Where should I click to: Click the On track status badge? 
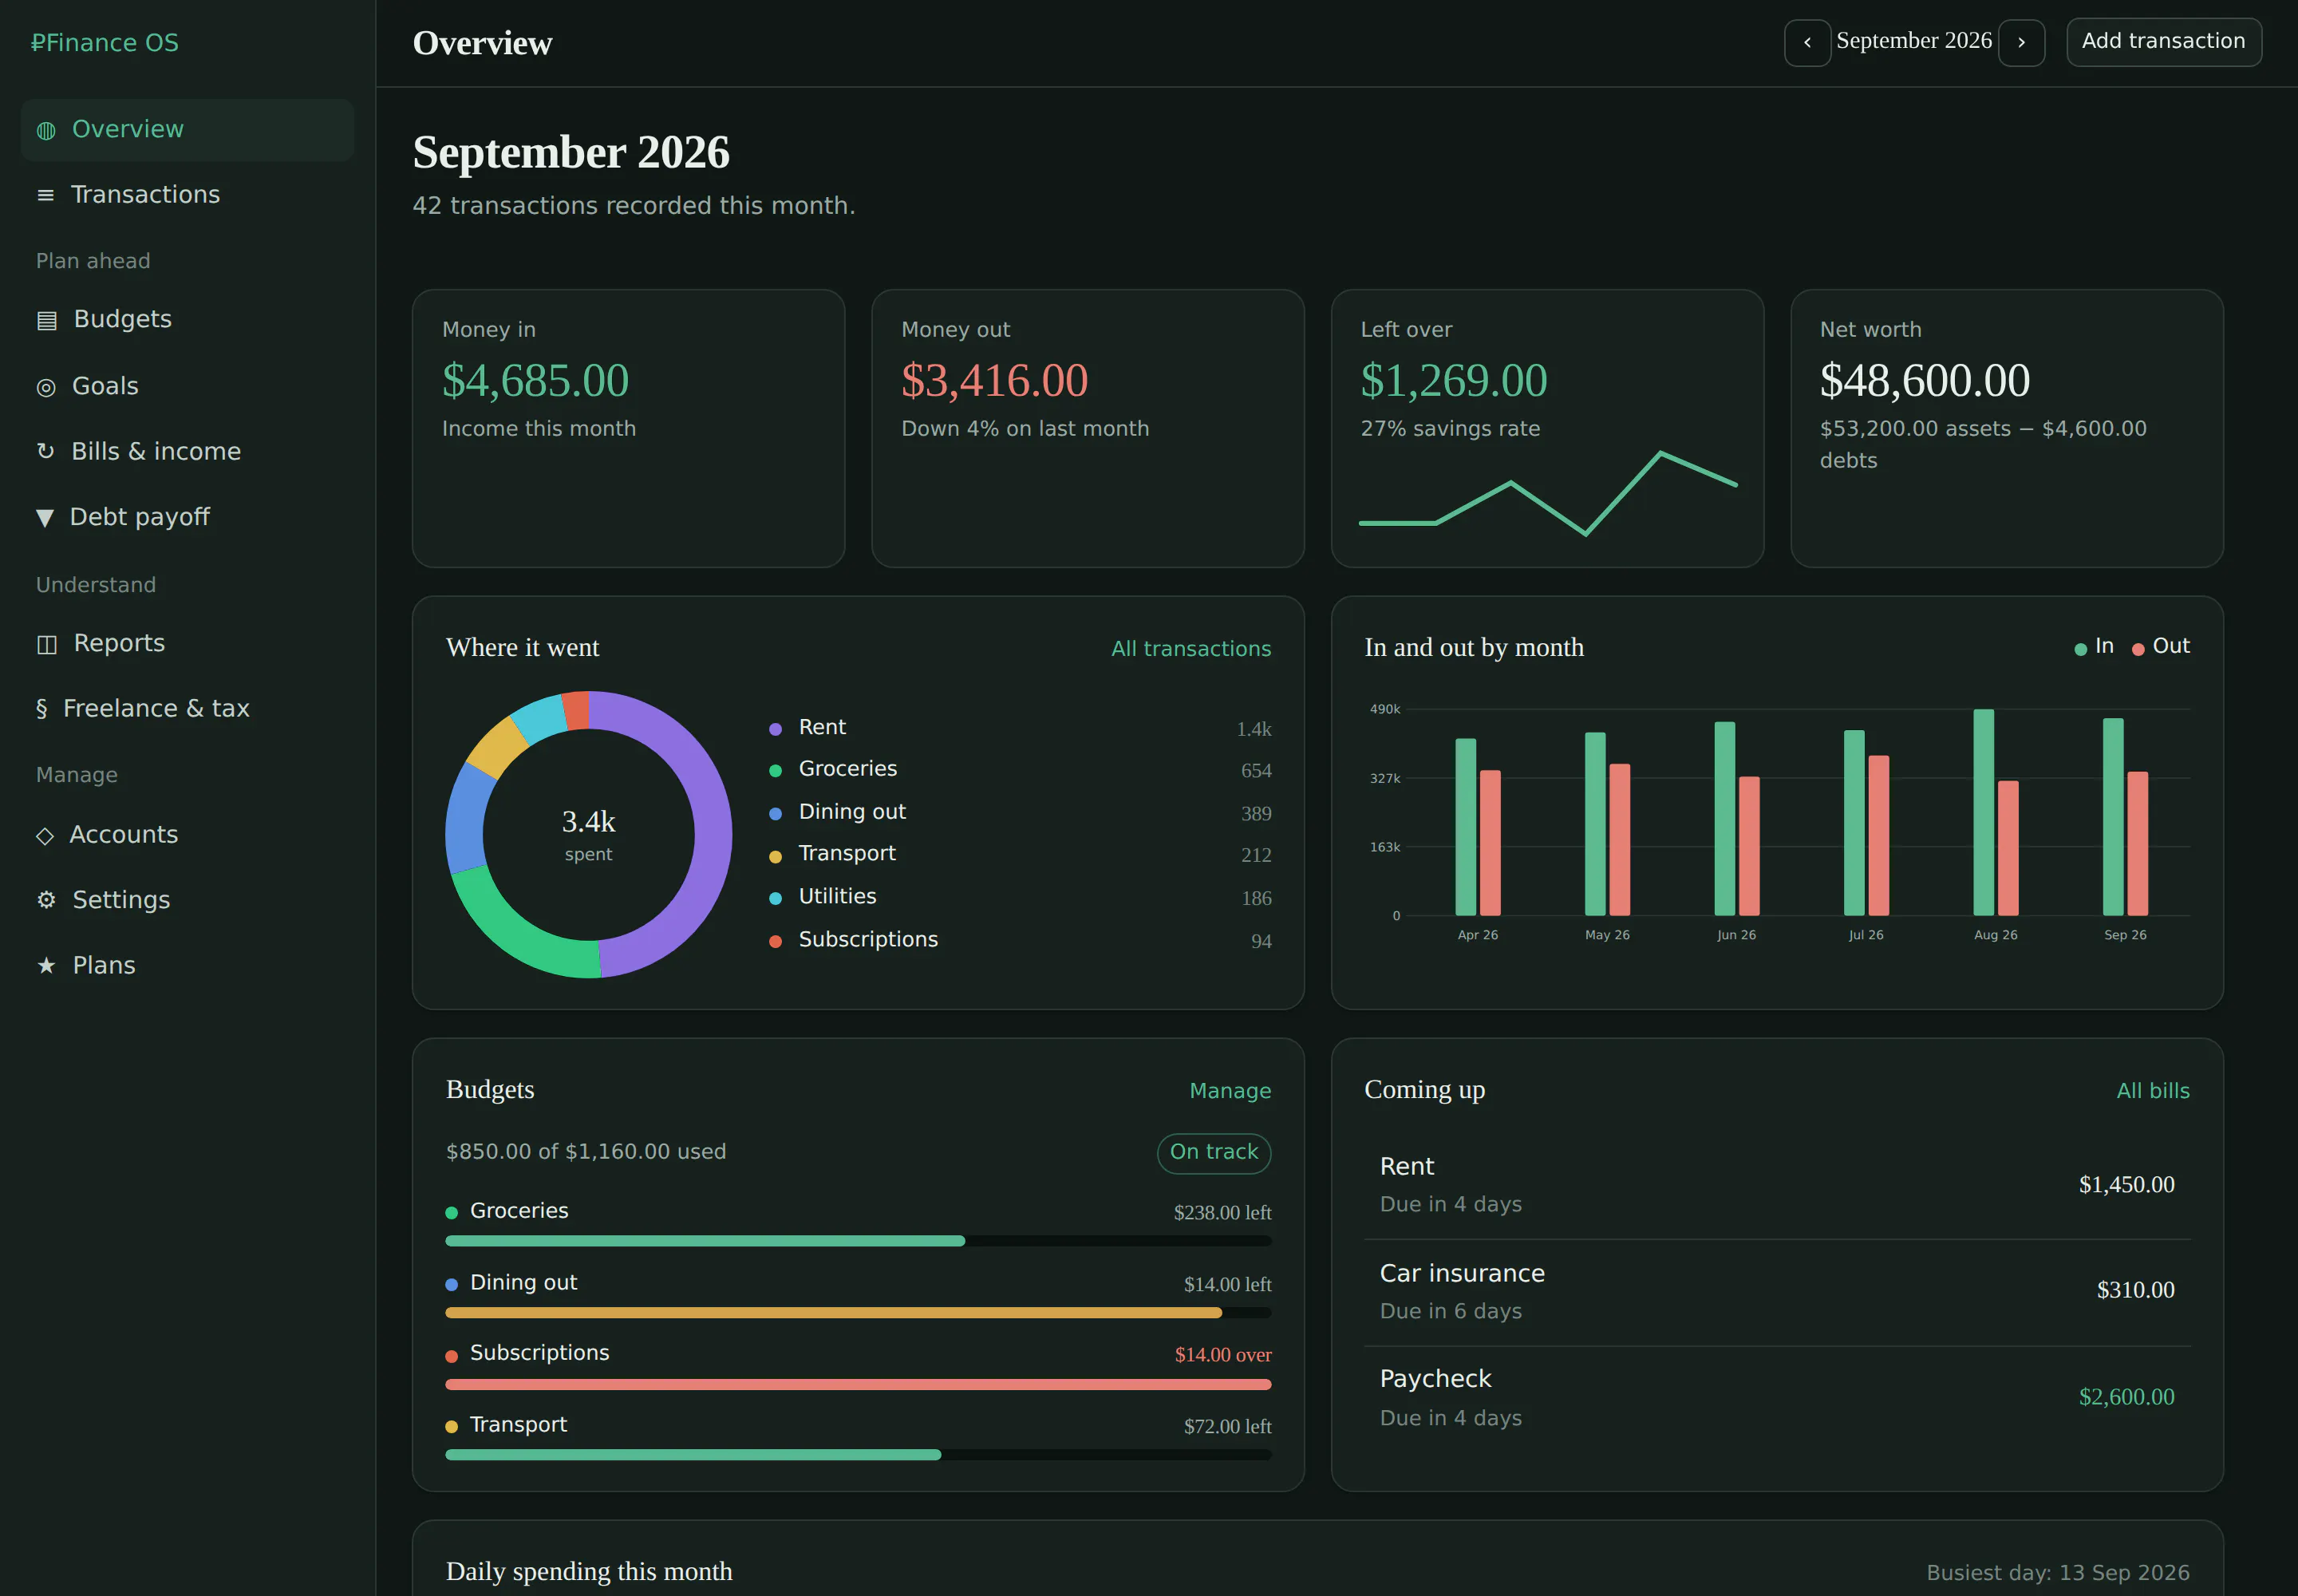(x=1213, y=1152)
